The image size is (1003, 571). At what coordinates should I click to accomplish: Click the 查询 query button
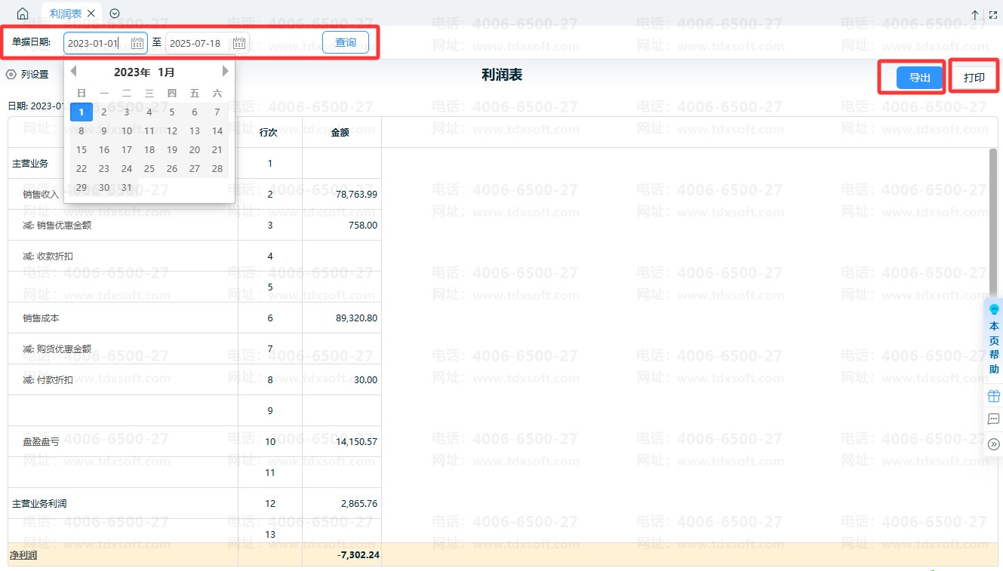click(x=346, y=43)
